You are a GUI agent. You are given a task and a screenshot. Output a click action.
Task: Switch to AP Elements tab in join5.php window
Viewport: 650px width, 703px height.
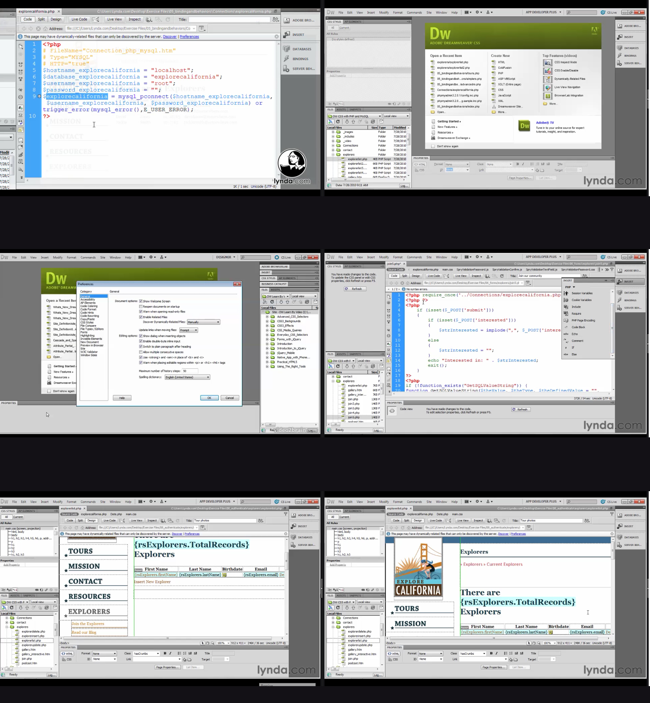pos(353,266)
